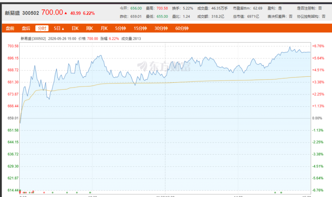This screenshot has height=197, width=332.
Task: Switch to the 15分钟 chart tab
Action: click(x=140, y=28)
